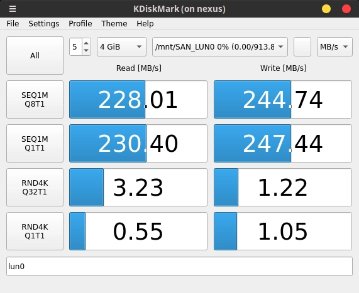Increase the loop count with up arrow

pos(86,43)
